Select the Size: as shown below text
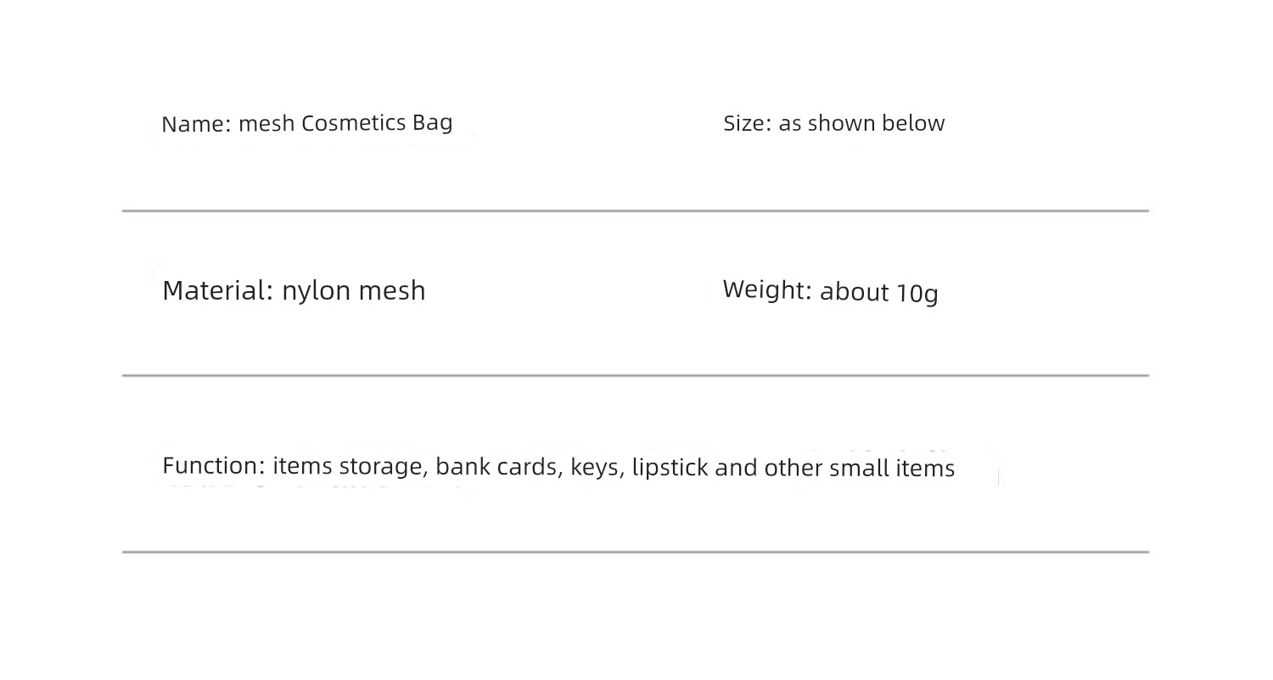 click(834, 123)
